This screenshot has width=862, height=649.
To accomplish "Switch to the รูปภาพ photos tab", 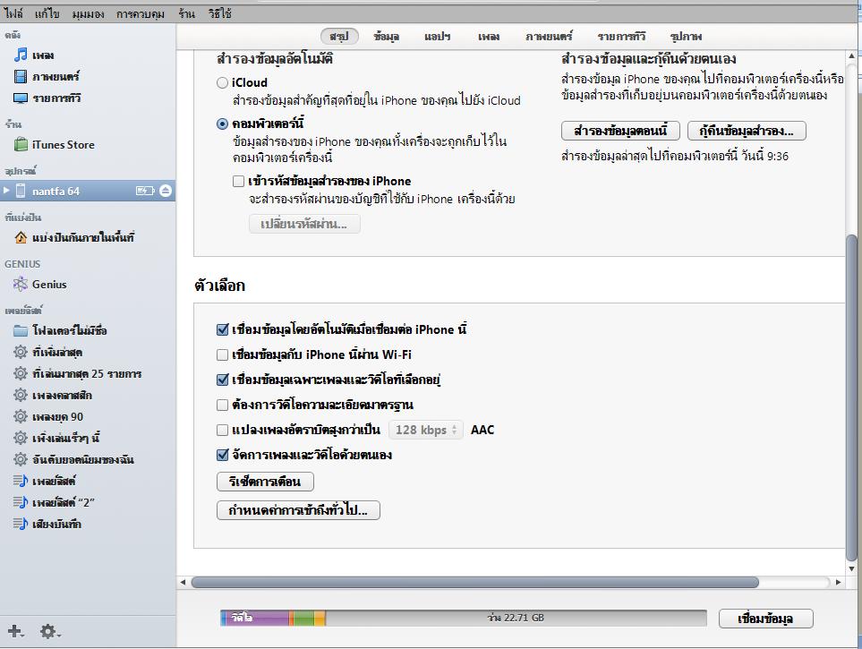I will [686, 37].
